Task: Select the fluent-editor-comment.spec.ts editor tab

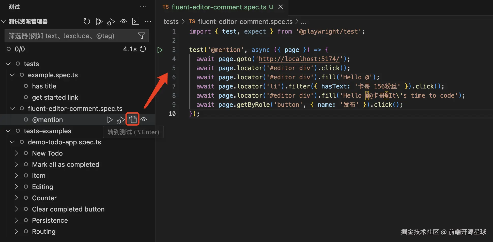Action: (221, 7)
